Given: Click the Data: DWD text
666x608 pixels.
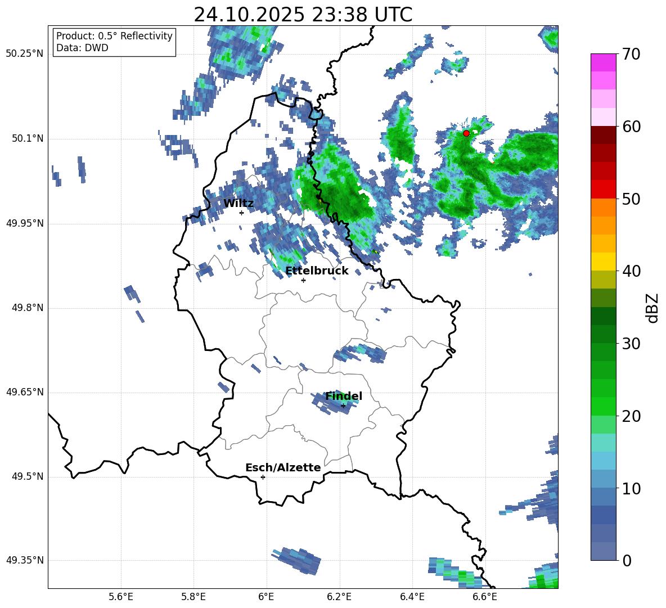Looking at the screenshot, I should pos(82,48).
